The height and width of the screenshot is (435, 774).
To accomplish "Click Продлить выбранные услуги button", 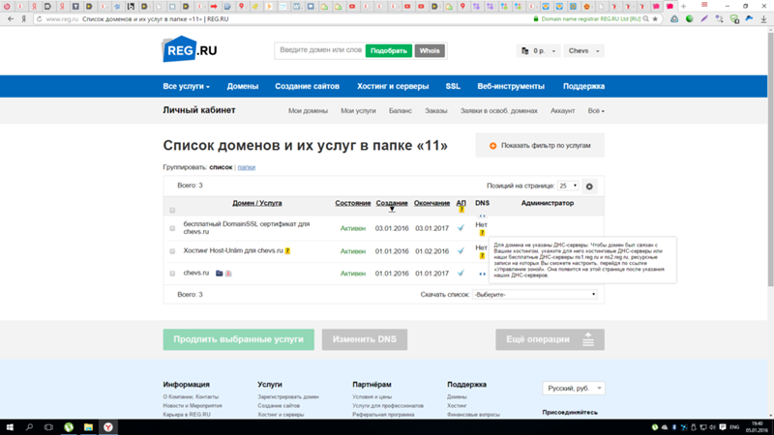I will click(238, 339).
